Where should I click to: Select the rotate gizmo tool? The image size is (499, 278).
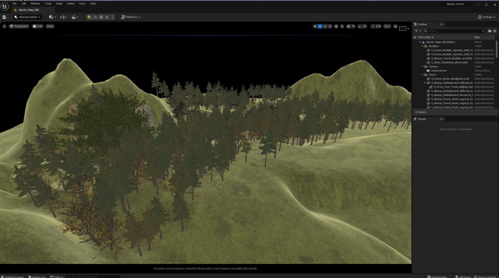coord(325,26)
